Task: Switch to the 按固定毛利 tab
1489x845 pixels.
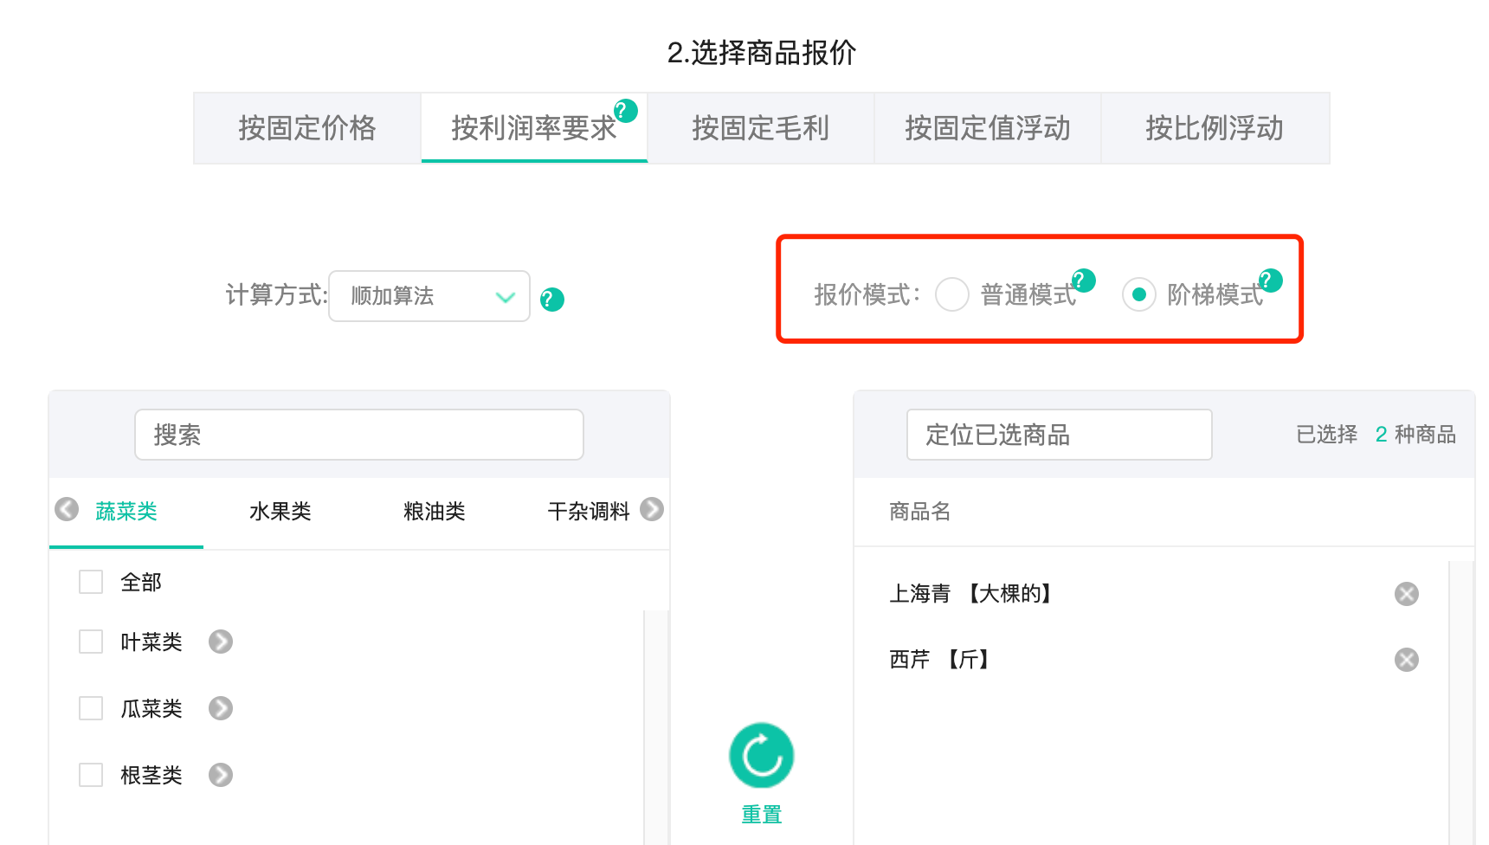Action: (x=760, y=128)
